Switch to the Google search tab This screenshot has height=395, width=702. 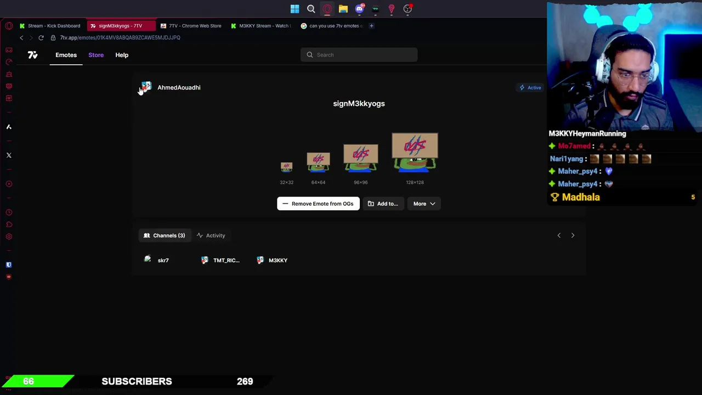tap(331, 26)
